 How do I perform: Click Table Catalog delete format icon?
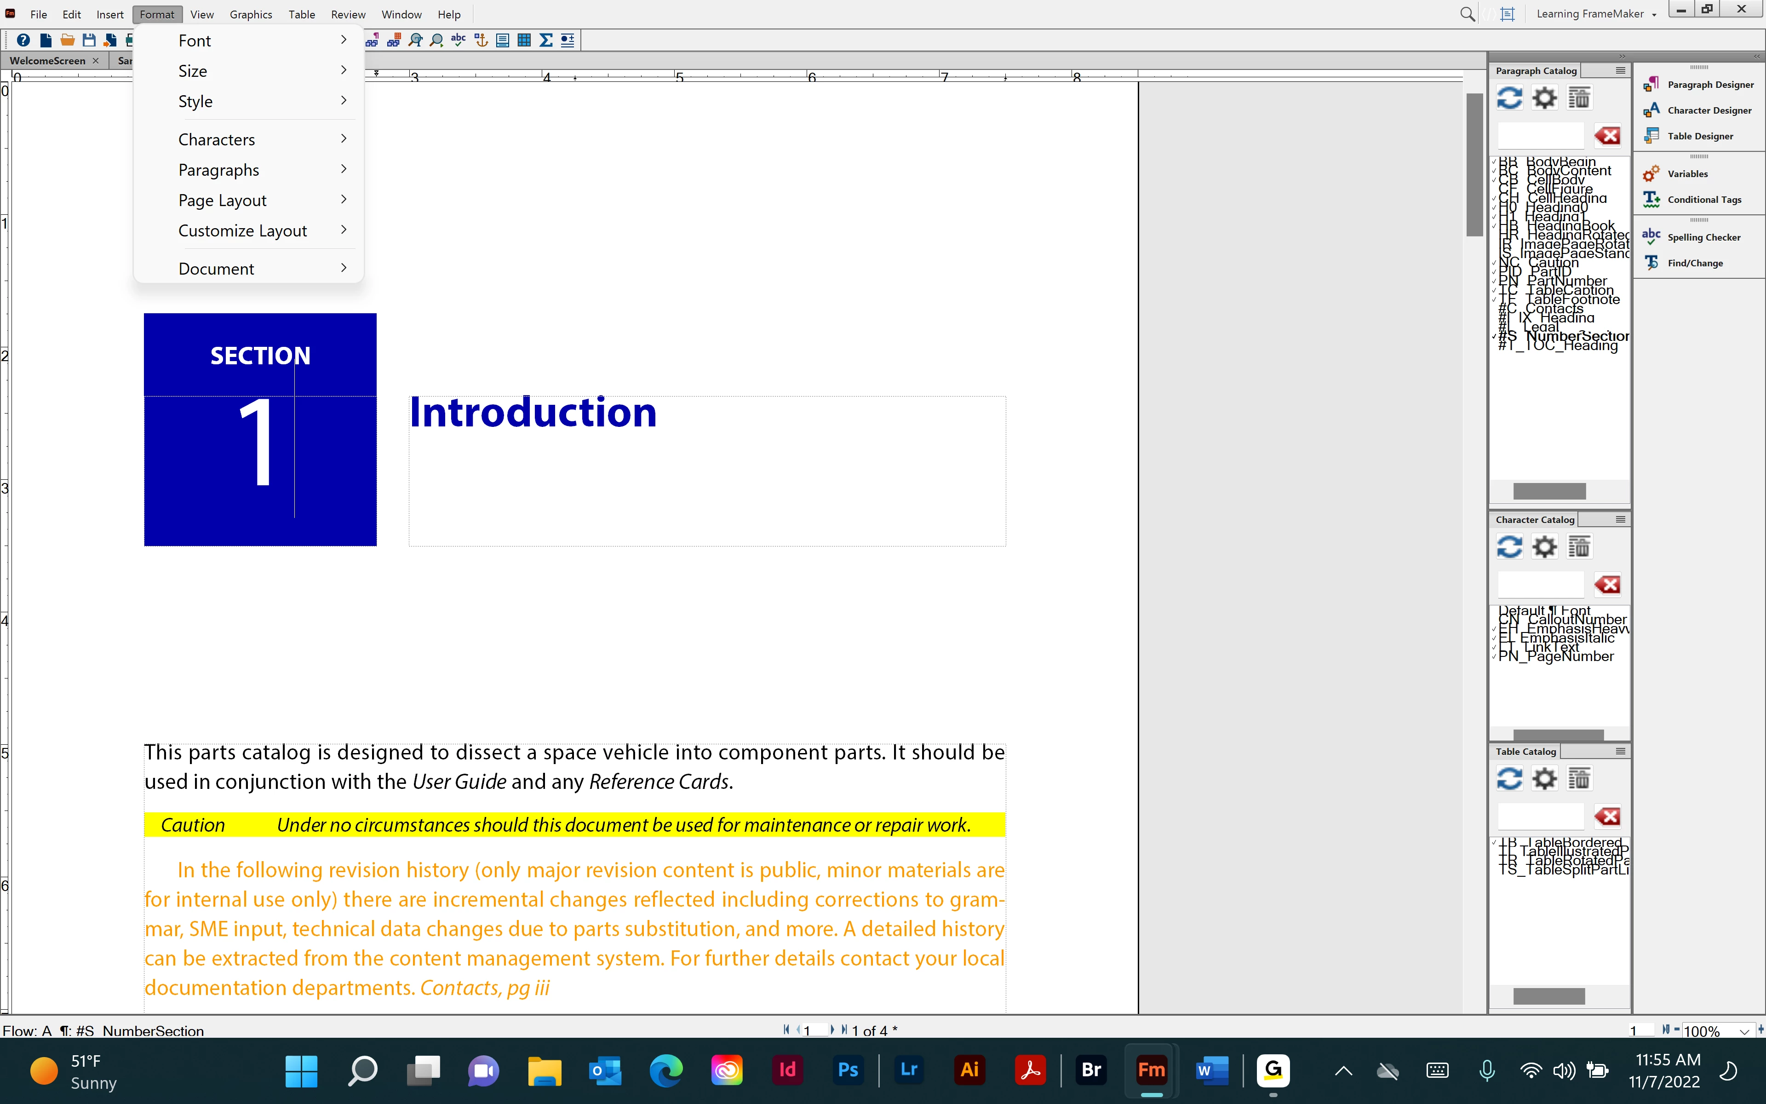tap(1579, 778)
